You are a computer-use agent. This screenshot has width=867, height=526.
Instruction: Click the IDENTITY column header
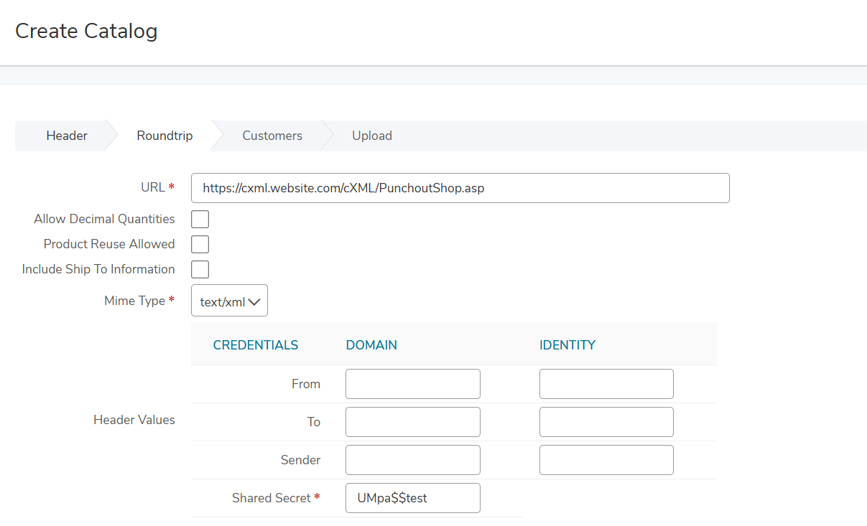point(567,345)
